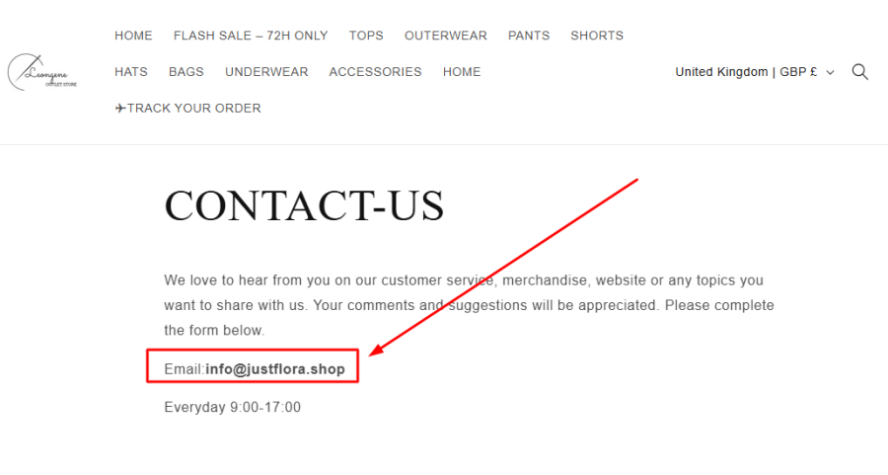Open the PANTS category
Screen dimensions: 888x475
click(x=529, y=36)
